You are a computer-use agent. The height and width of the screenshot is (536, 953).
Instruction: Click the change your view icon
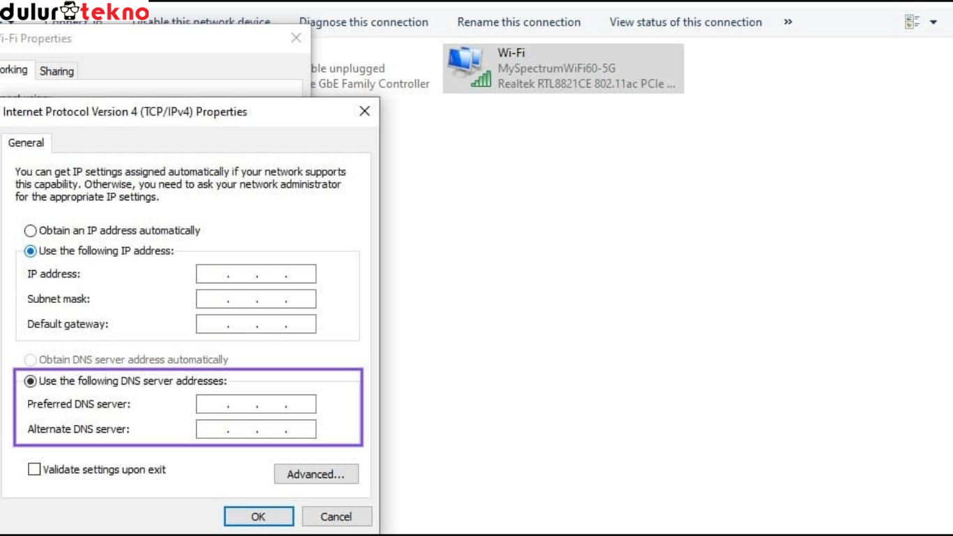click(x=912, y=22)
